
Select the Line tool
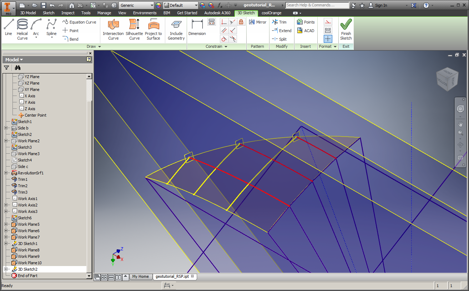pos(9,27)
